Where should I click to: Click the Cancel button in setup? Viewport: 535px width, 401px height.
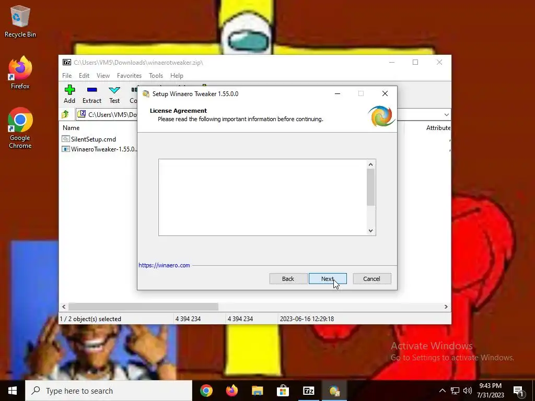tap(372, 279)
